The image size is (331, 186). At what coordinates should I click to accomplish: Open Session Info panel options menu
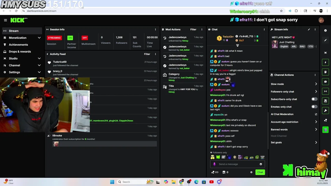pyautogui.click(x=155, y=29)
